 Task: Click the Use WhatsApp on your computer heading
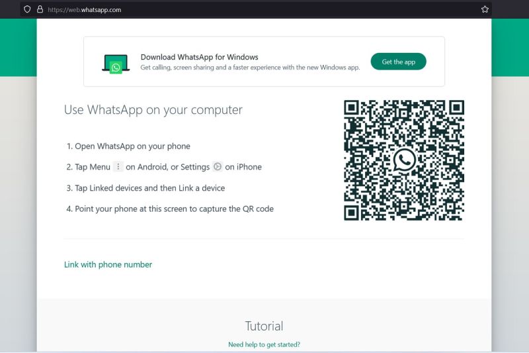(153, 110)
